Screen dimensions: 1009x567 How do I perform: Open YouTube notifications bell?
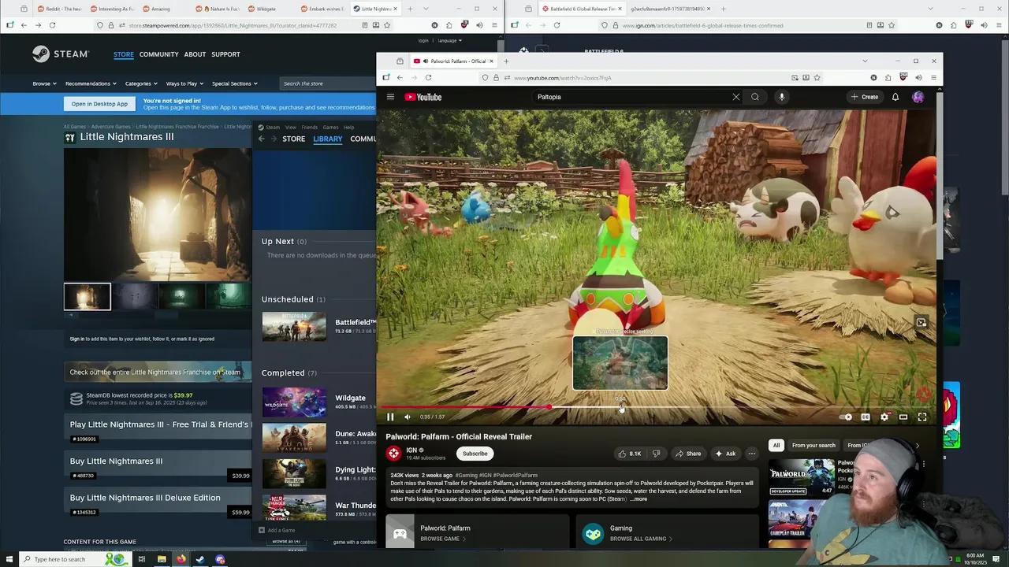[895, 97]
